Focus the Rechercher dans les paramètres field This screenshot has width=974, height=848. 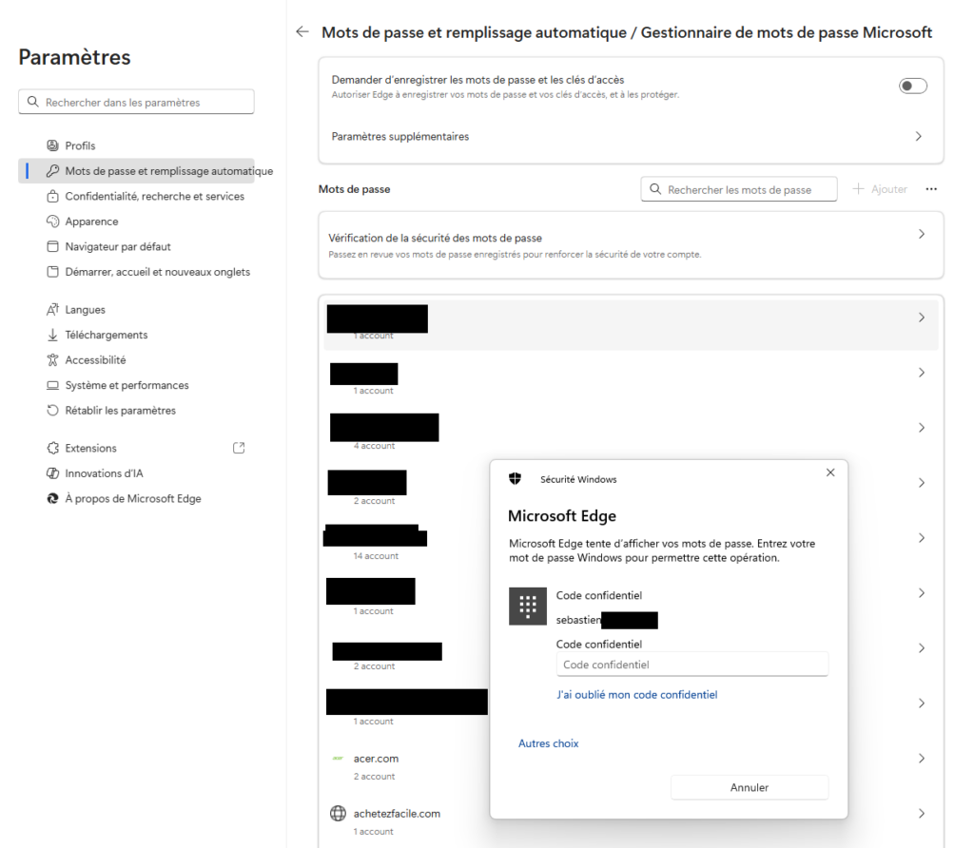[136, 102]
